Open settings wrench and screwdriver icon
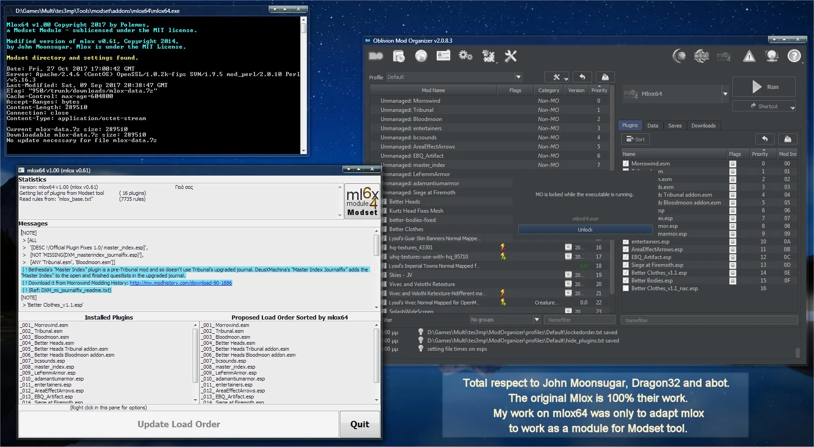Screen dimensions: 814x447 click(510, 56)
